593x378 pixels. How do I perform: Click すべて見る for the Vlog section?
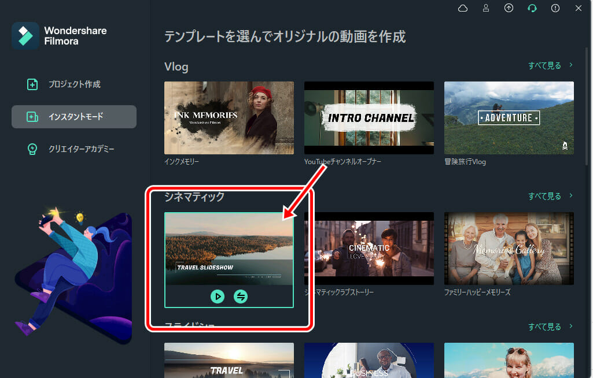pyautogui.click(x=544, y=65)
